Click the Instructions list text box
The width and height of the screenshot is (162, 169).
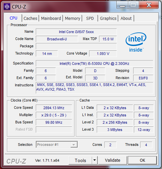94,88
